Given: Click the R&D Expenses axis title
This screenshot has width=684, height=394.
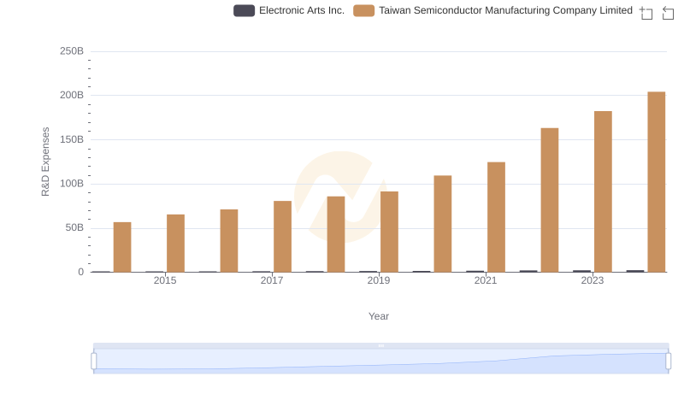Looking at the screenshot, I should coord(45,162).
